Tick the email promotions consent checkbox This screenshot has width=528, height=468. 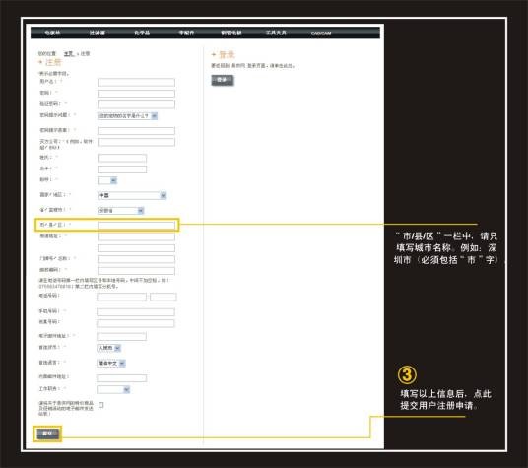(x=101, y=405)
